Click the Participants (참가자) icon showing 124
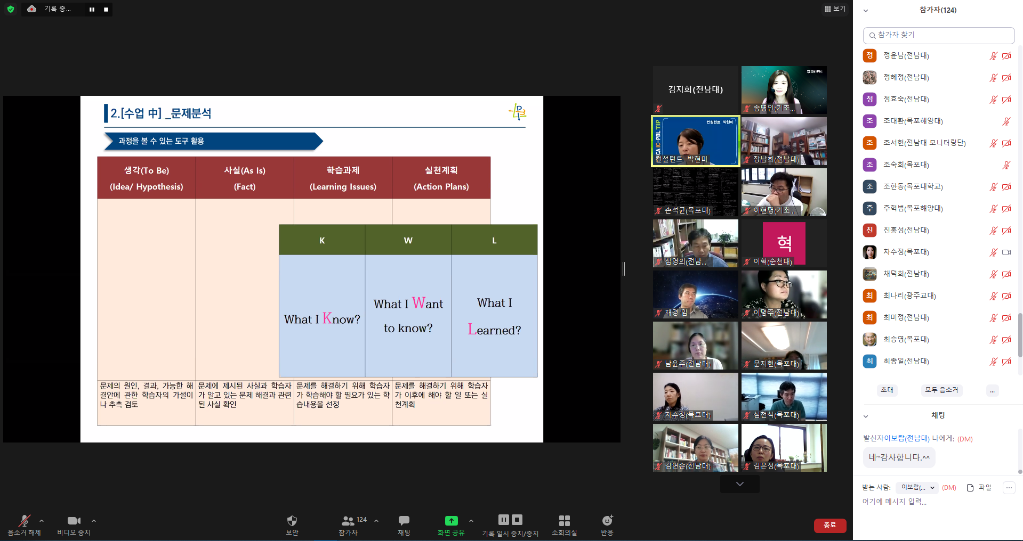Viewport: 1023px width, 541px height. 348,521
